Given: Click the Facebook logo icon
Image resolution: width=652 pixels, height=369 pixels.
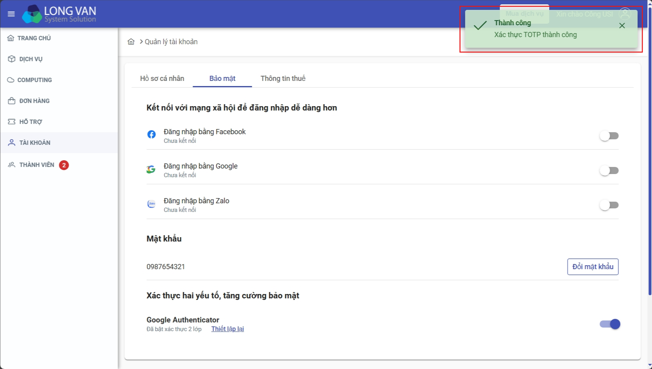Looking at the screenshot, I should pyautogui.click(x=151, y=135).
